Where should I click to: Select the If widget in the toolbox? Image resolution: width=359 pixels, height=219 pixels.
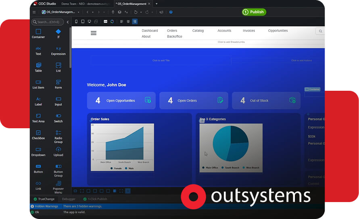click(x=58, y=33)
